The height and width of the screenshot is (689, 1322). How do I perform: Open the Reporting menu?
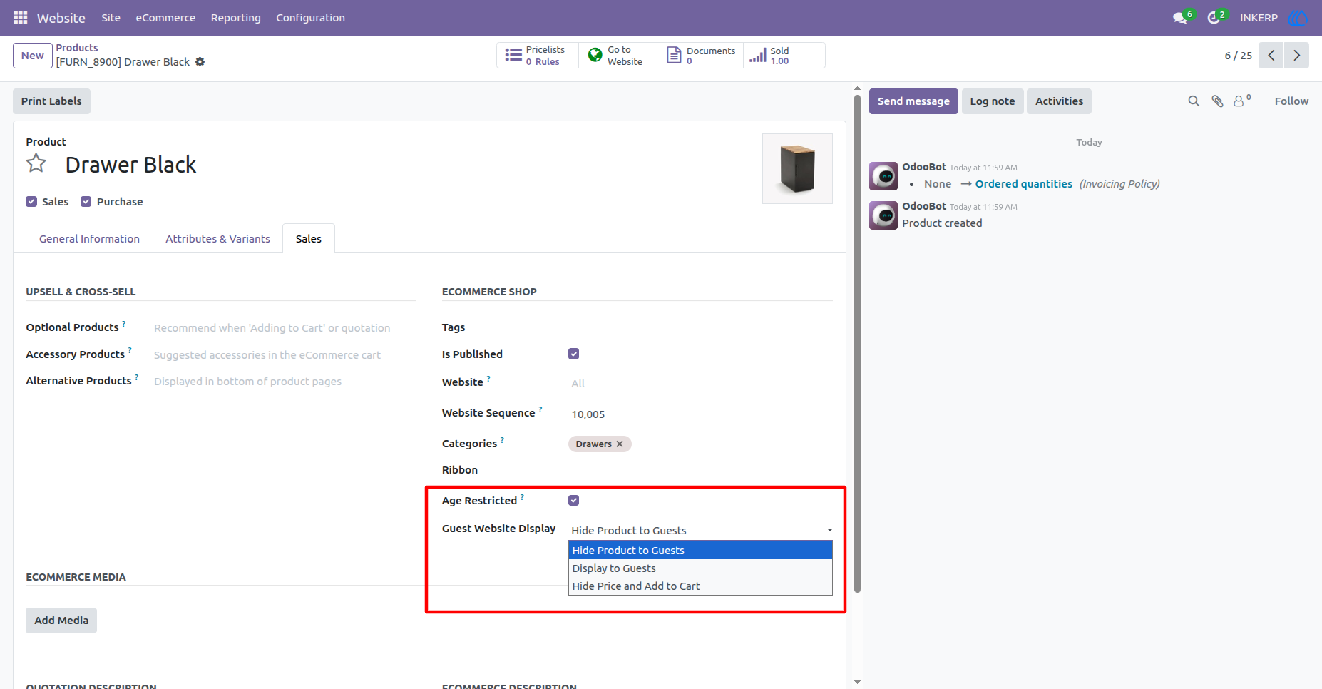point(236,18)
